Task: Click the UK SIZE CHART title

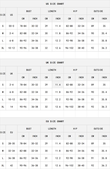Action: coord(55,63)
